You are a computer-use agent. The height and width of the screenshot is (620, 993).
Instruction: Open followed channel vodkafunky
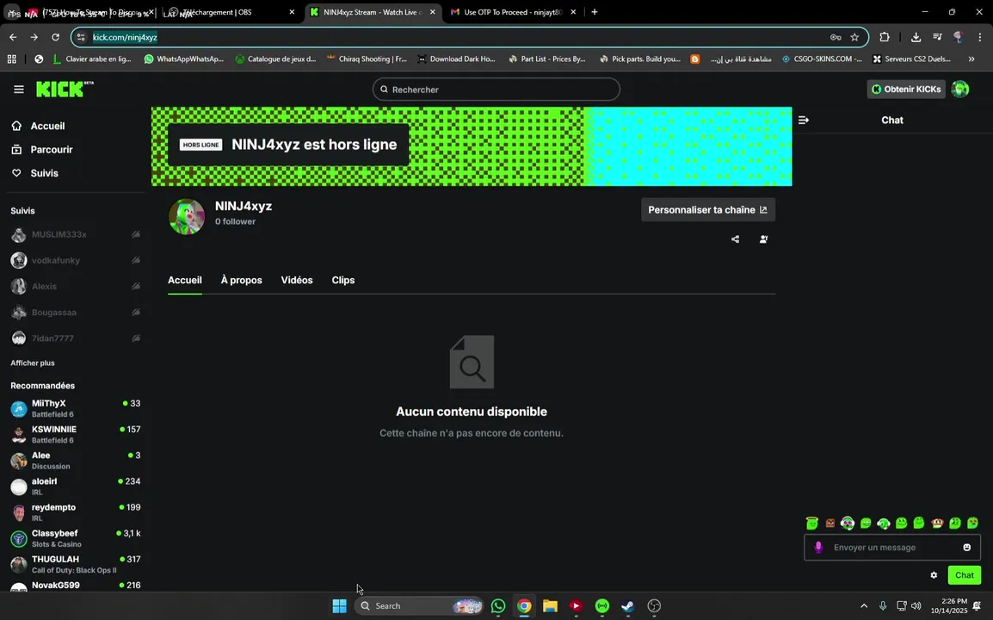pyautogui.click(x=76, y=261)
